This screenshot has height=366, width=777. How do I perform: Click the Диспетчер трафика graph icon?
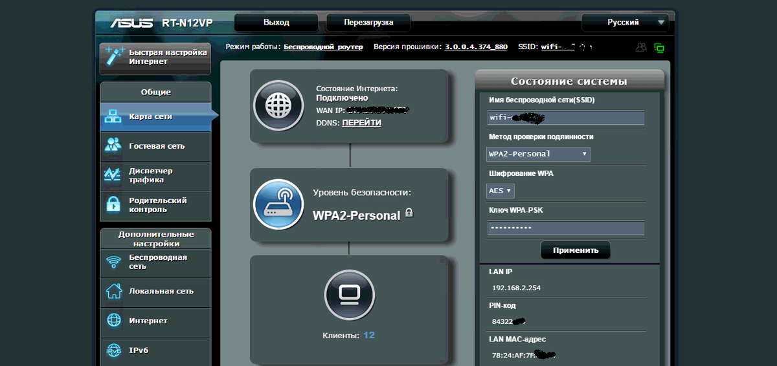tap(113, 175)
